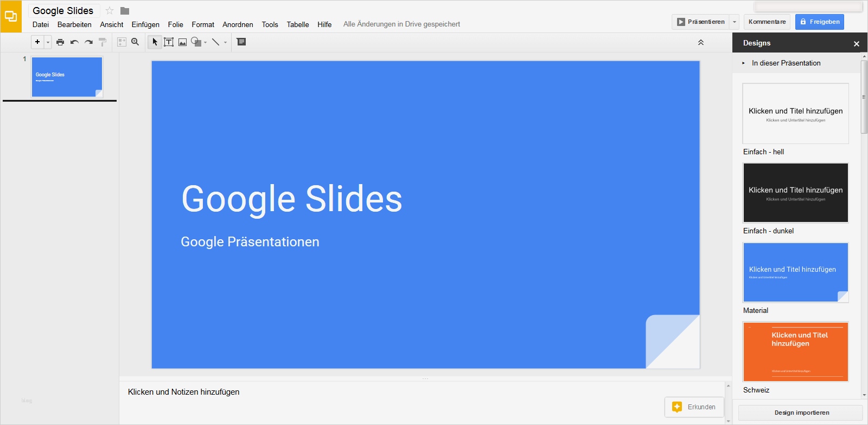This screenshot has height=425, width=868.
Task: Share the presentation with Freigeben
Action: point(820,22)
